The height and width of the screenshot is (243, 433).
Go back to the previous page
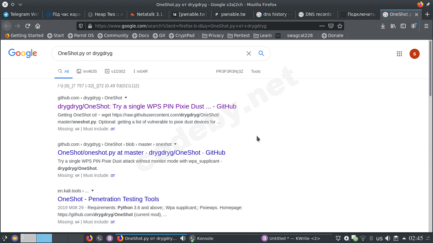(x=7, y=26)
